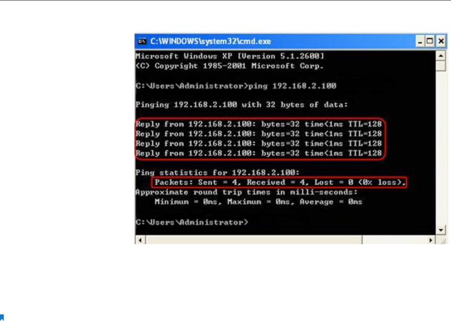Click the Minimum = 0ms round trip line
The height and width of the screenshot is (321, 451).
258,202
